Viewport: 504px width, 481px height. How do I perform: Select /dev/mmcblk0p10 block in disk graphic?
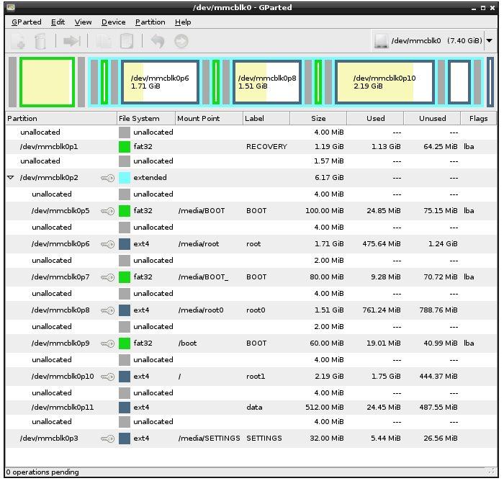(384, 82)
